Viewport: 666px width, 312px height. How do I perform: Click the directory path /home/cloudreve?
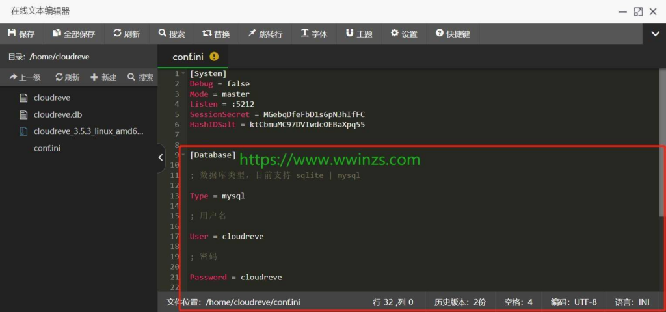[59, 57]
